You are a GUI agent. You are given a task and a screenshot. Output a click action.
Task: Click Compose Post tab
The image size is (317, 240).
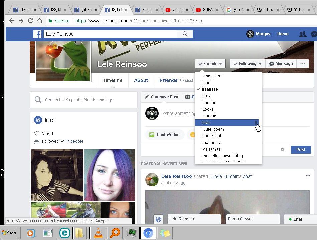162,97
